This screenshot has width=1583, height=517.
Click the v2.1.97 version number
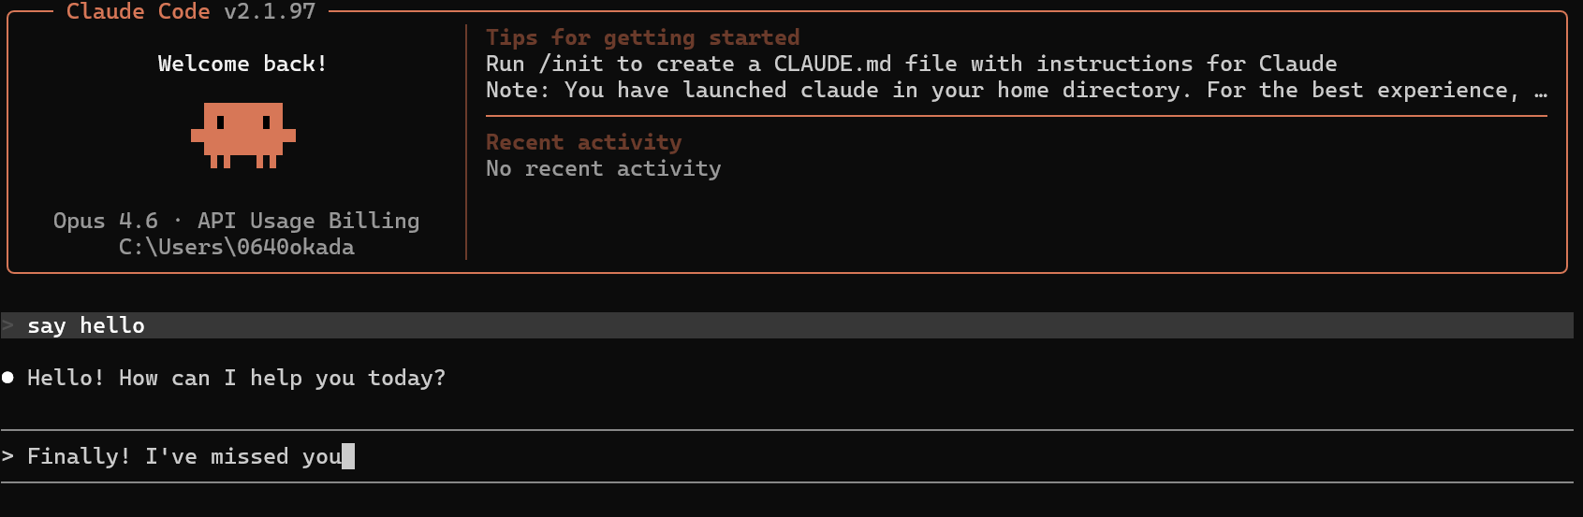coord(270,11)
